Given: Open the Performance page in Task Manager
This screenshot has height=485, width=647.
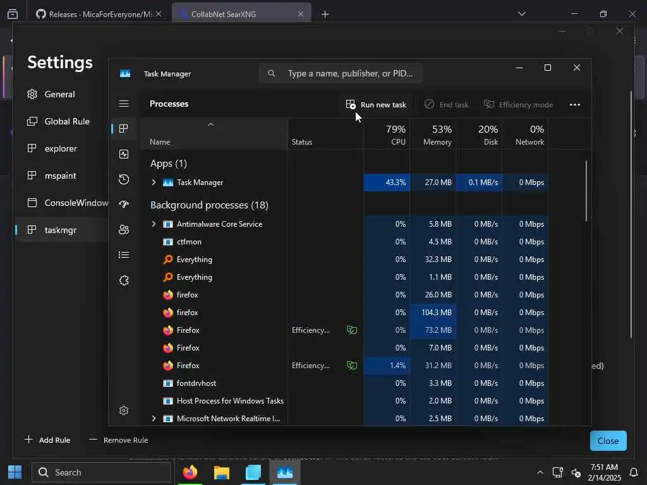Looking at the screenshot, I should click(124, 154).
